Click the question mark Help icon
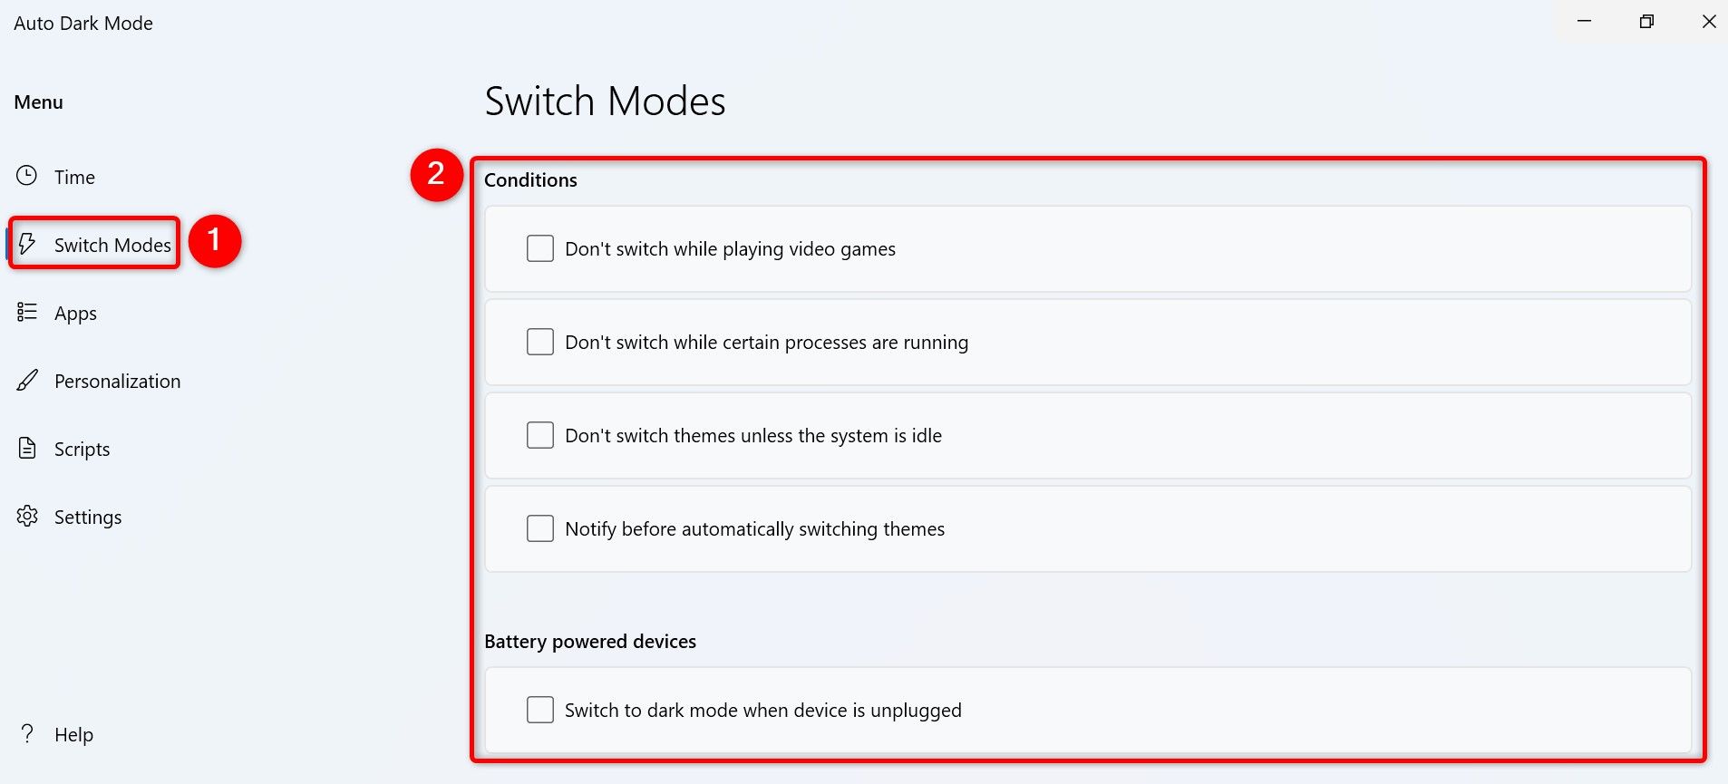This screenshot has width=1728, height=784. [x=27, y=733]
